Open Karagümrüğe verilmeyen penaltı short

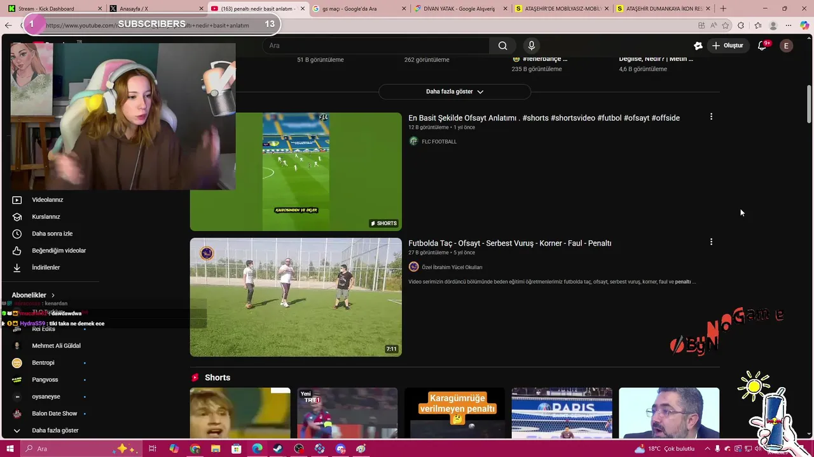point(455,413)
